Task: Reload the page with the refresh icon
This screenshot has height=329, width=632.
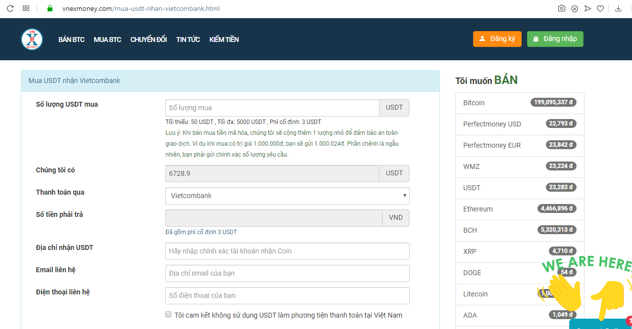Action: click(x=10, y=8)
